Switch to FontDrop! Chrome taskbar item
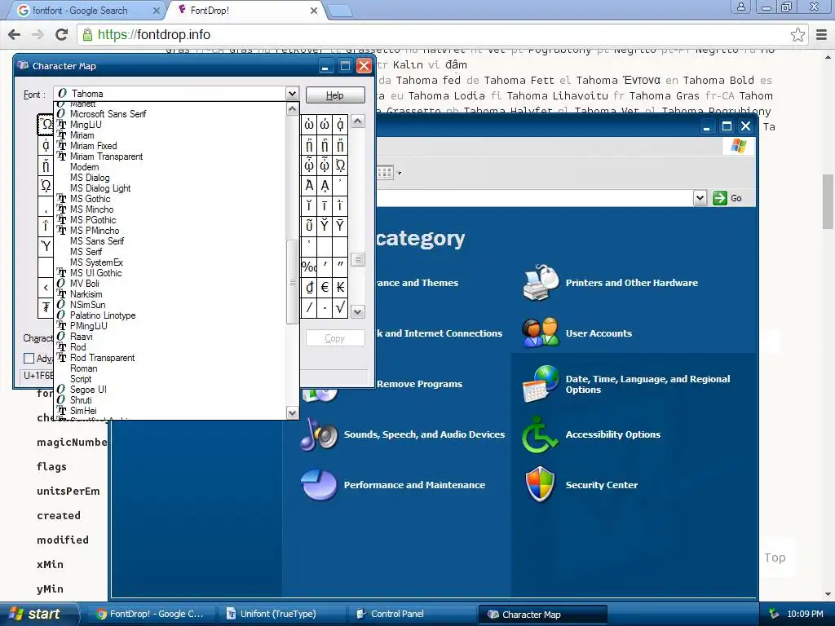 pos(151,615)
